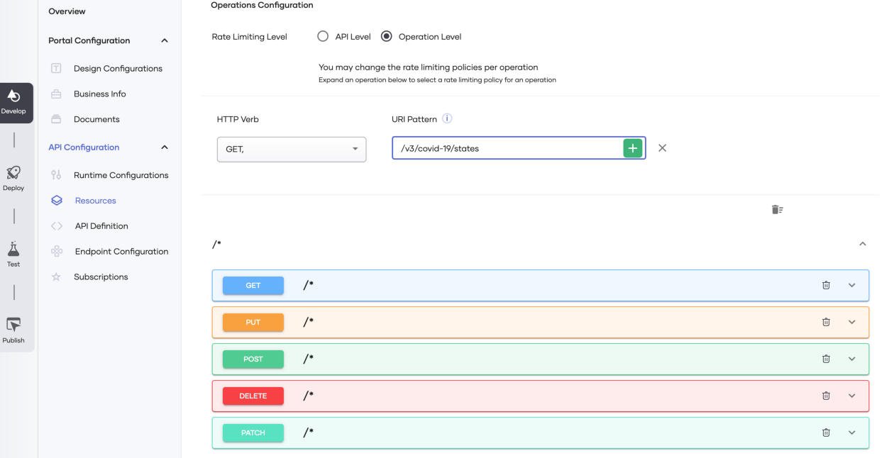Viewport: 894px width, 458px height.
Task: Expand the POST /* operation
Action: [852, 359]
